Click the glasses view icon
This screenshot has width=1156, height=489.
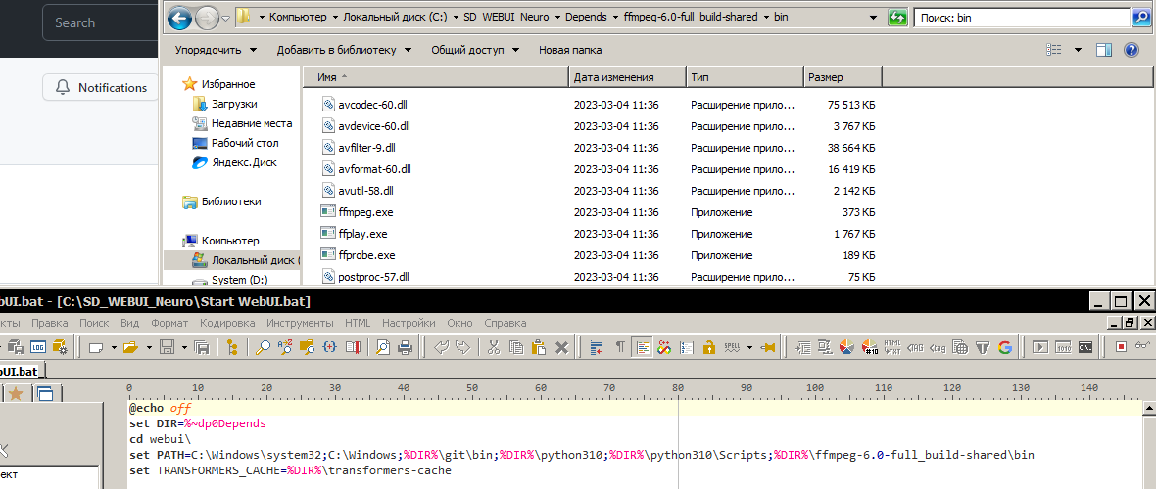(1142, 345)
